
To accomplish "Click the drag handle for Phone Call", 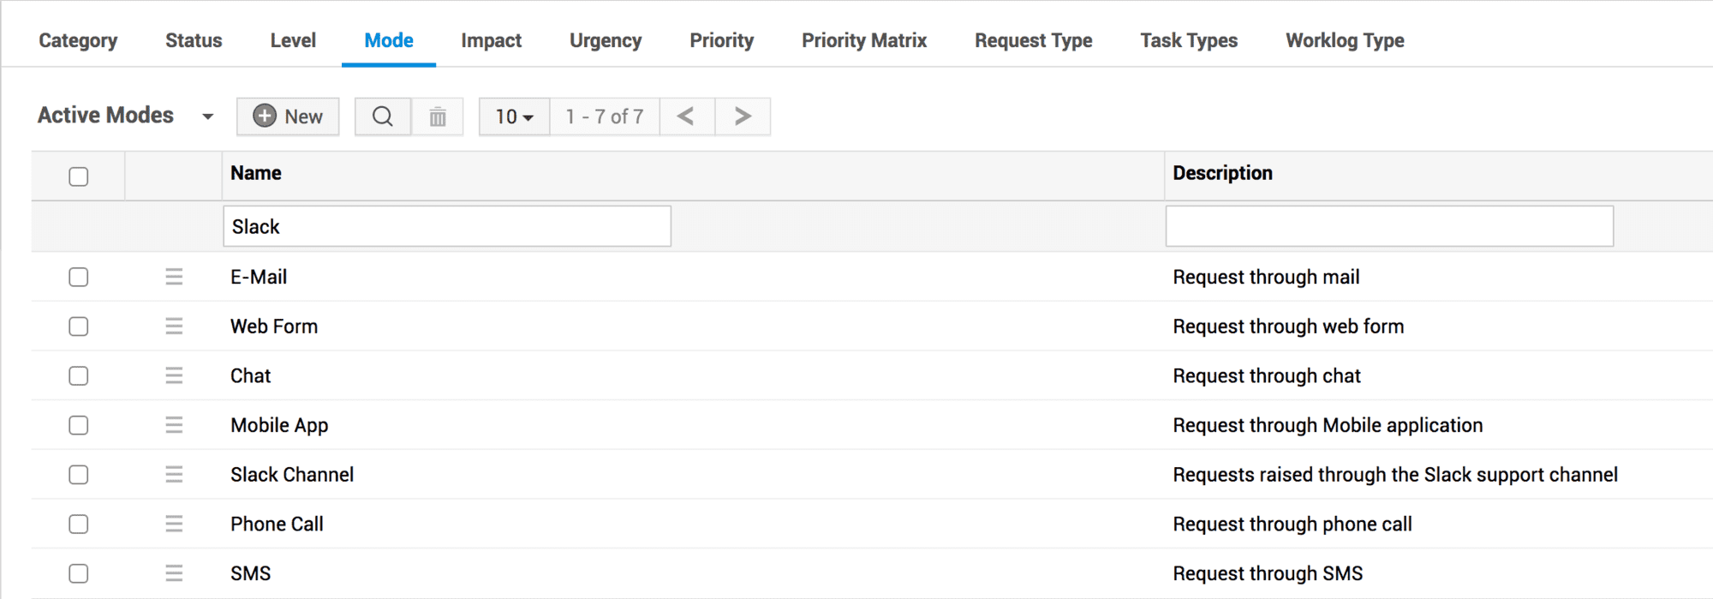I will pos(174,524).
